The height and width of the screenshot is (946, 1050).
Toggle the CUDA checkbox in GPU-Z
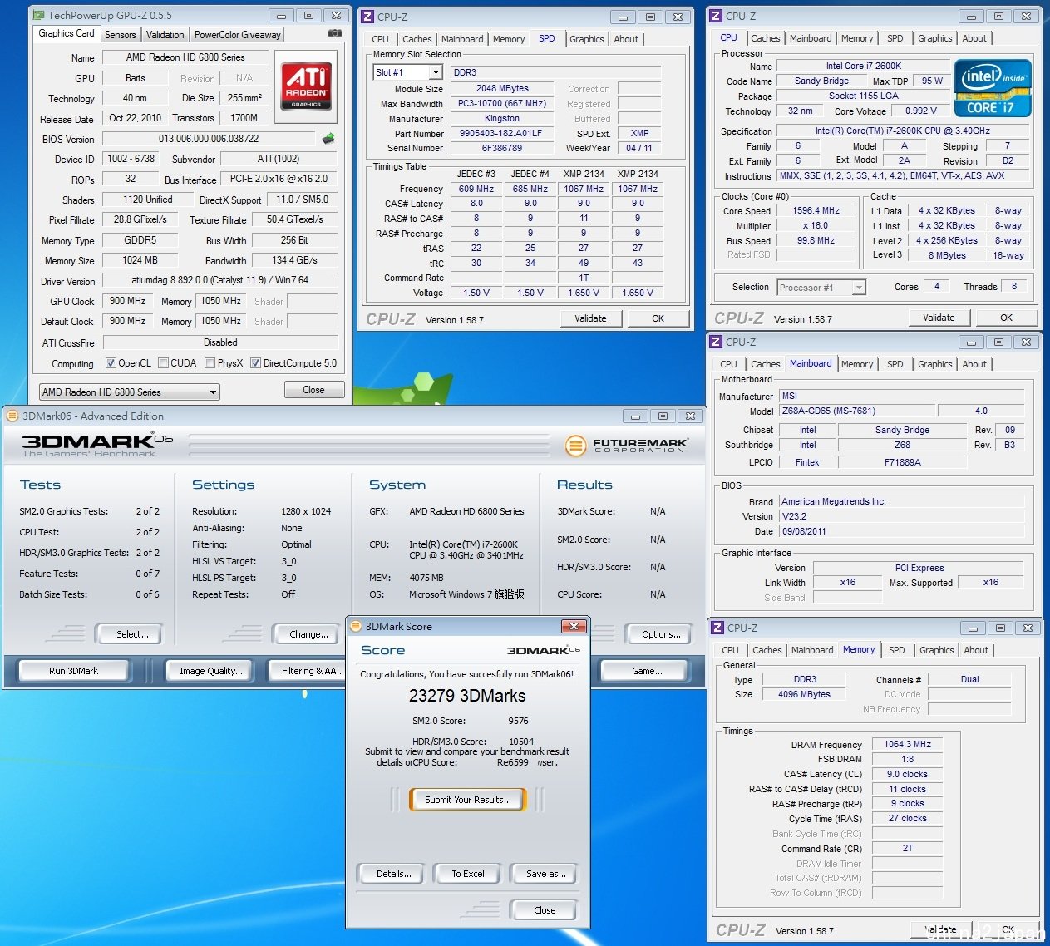tap(164, 363)
